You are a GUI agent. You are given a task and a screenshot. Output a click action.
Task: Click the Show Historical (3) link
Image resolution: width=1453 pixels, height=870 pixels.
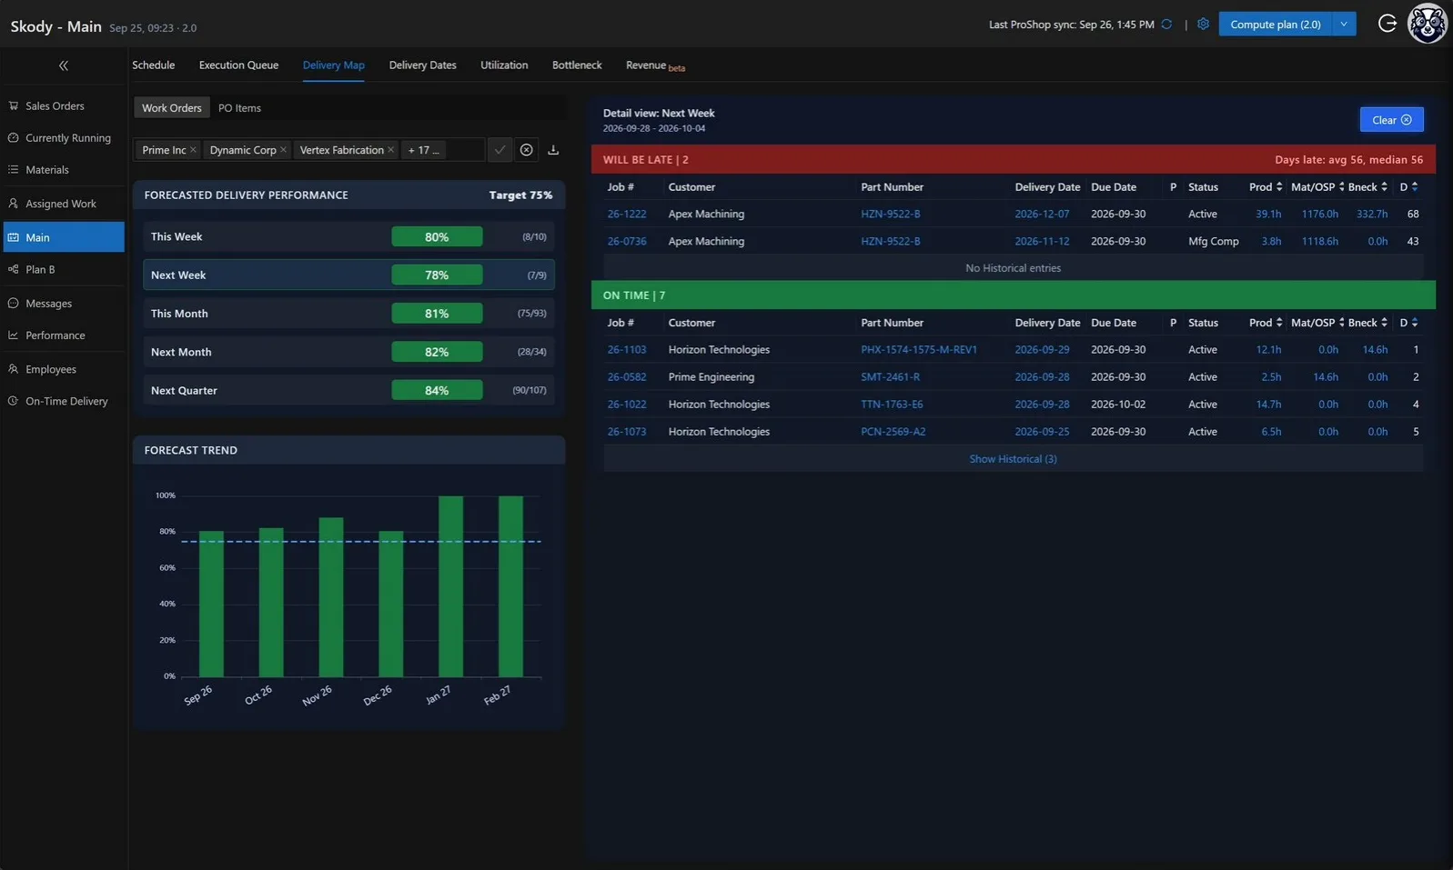tap(1013, 459)
